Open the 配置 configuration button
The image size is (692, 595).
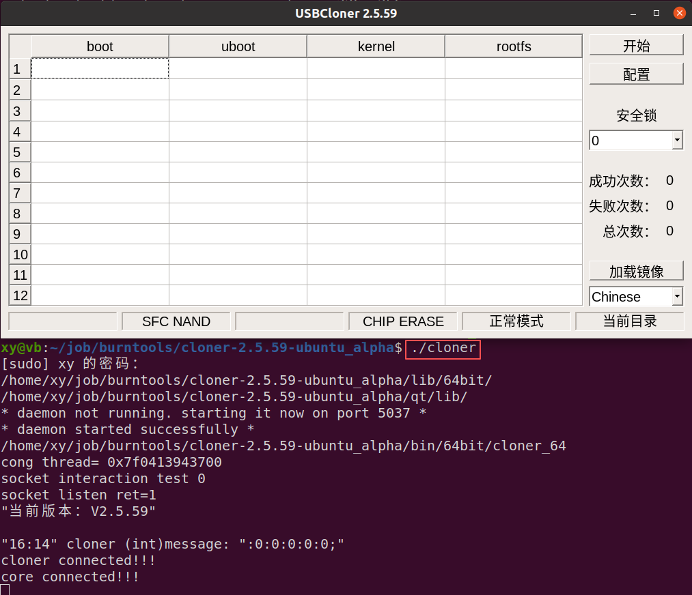coord(636,74)
